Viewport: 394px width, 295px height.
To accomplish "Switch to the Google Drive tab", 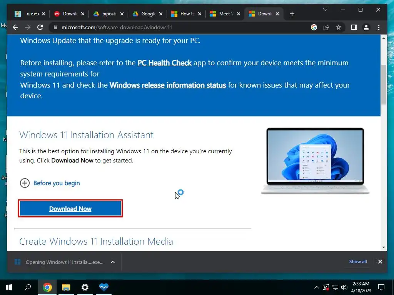I will [x=145, y=14].
